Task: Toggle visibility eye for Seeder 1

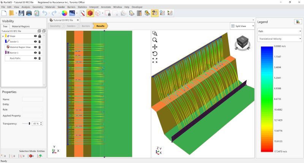Action: [35, 41]
